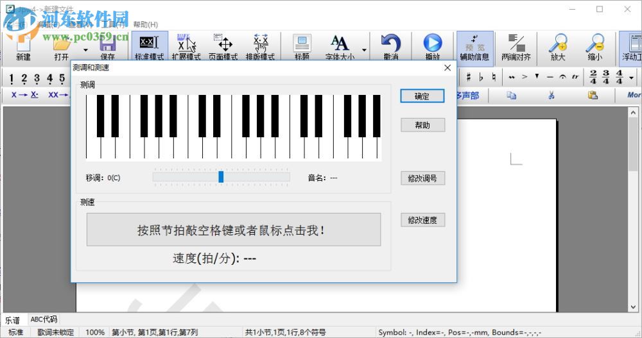Click the 帮助 button in dialog

[422, 125]
